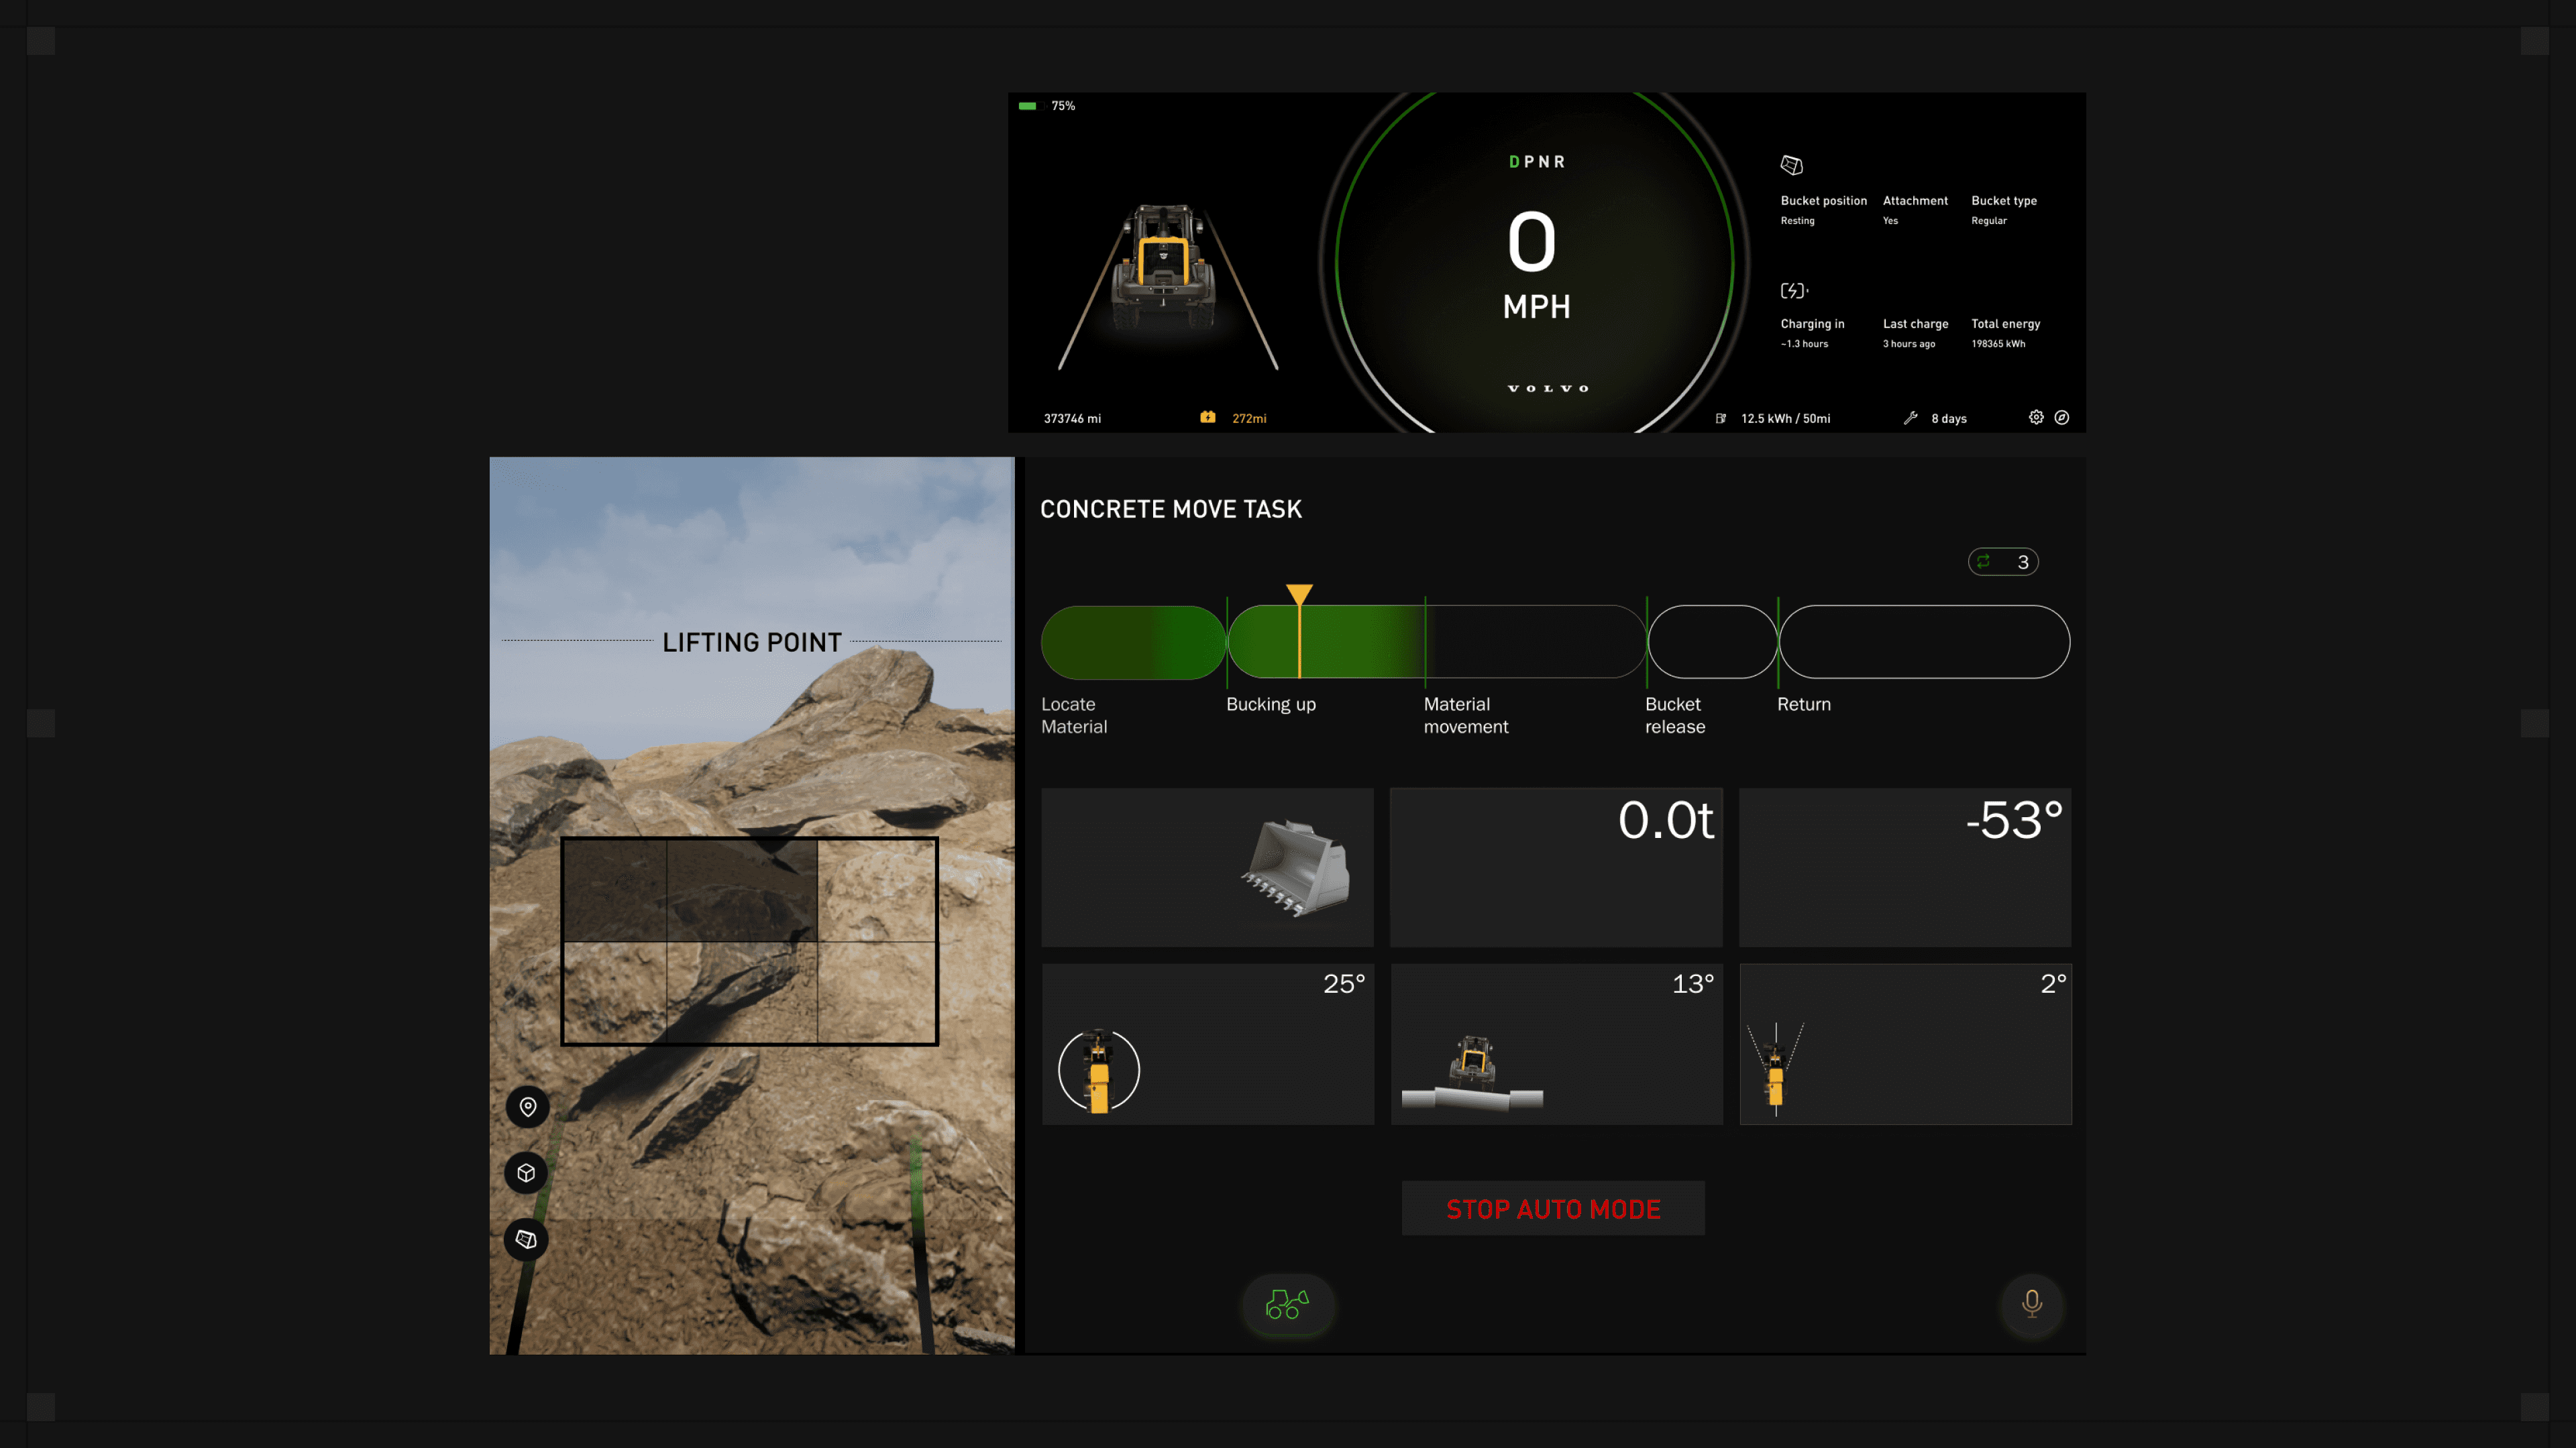Viewport: 2576px width, 1448px height.
Task: Select the loader turn-angle dial icon
Action: pos(1099,1071)
